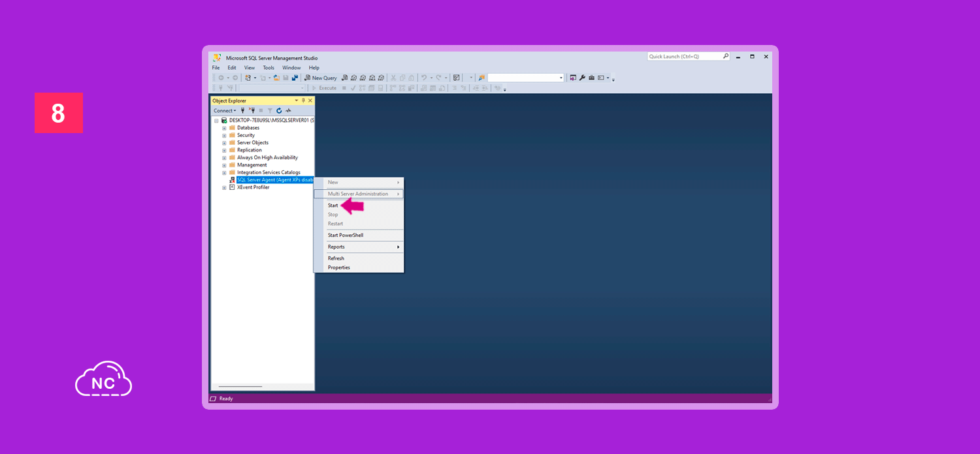
Task: Open Object Explorer window position dropdown arrow
Action: tap(296, 100)
